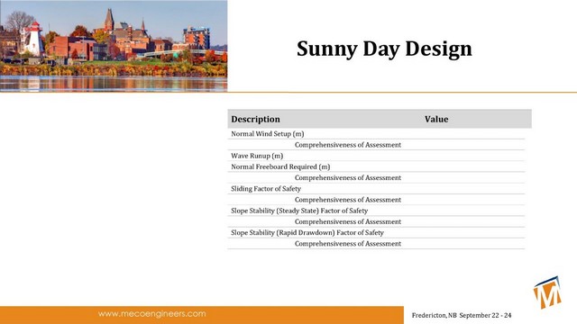Click the orange footer banner
This screenshot has height=324, width=577.
pyautogui.click(x=202, y=315)
